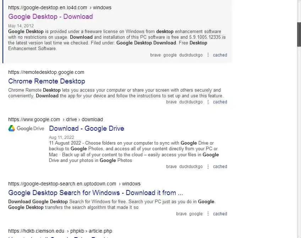This screenshot has width=301, height=238.
Task: Click the uptodown.com windows URL
Action: 74,184
